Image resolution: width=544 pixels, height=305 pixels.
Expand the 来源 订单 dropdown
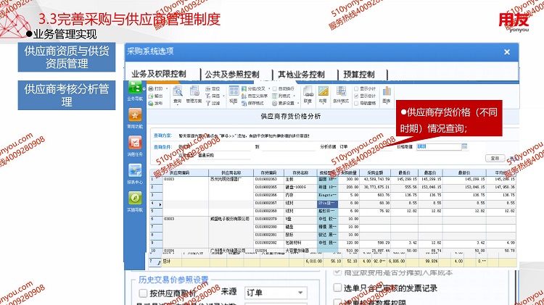coord(273,293)
